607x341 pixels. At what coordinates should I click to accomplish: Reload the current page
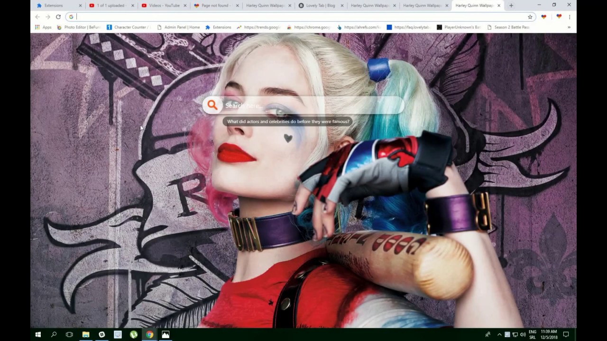58,17
